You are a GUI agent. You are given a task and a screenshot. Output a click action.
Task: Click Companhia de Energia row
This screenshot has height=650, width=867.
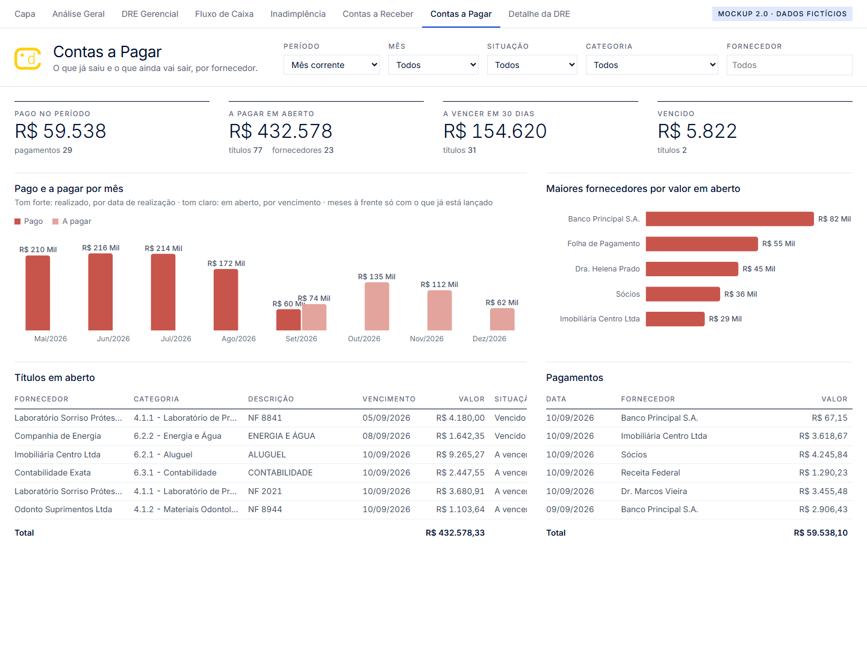pos(270,436)
